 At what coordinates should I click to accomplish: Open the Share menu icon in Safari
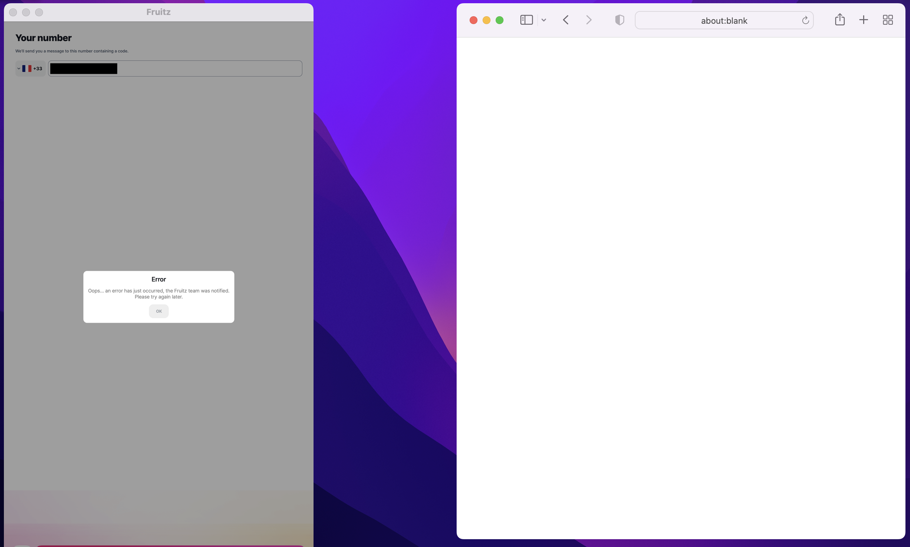tap(840, 20)
